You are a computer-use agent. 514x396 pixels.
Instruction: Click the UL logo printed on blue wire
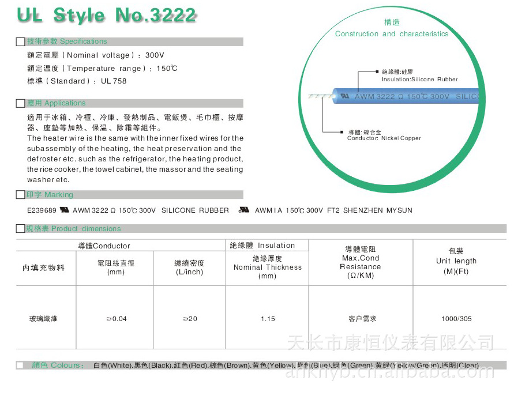[x=345, y=96]
